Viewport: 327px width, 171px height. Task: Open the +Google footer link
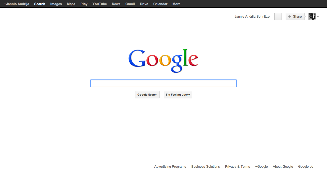pyautogui.click(x=261, y=166)
